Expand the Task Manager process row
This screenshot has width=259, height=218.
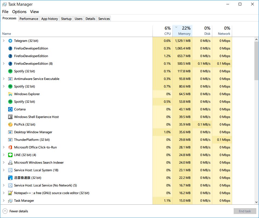tap(4, 201)
